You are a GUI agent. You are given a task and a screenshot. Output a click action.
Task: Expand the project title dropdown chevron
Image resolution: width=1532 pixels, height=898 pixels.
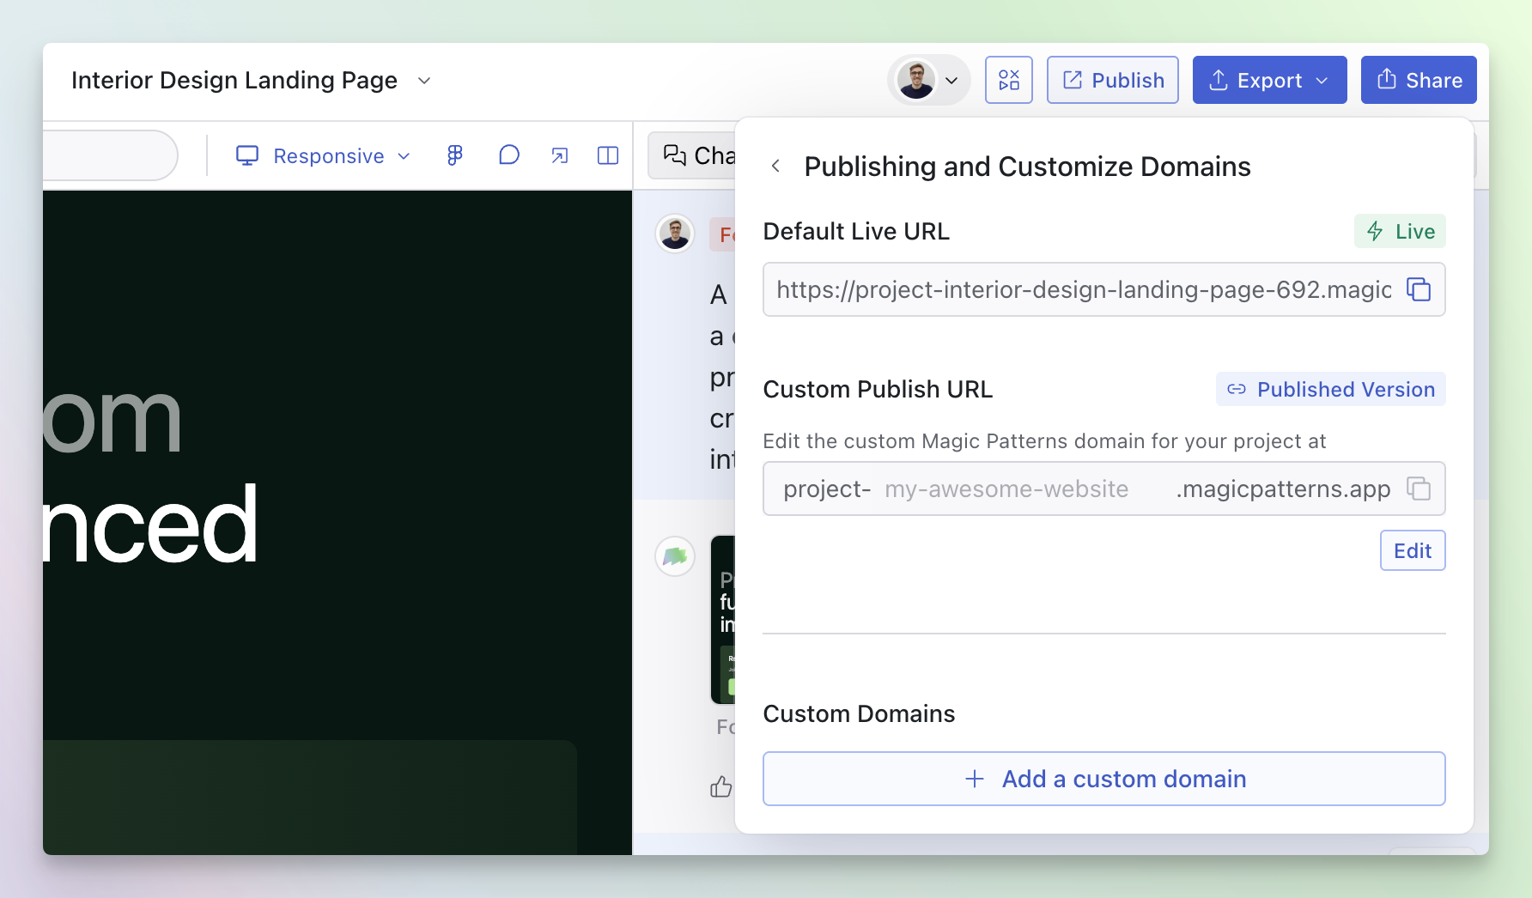pyautogui.click(x=424, y=81)
